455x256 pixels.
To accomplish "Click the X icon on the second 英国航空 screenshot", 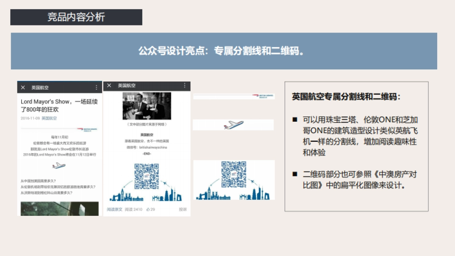I will tap(108, 86).
